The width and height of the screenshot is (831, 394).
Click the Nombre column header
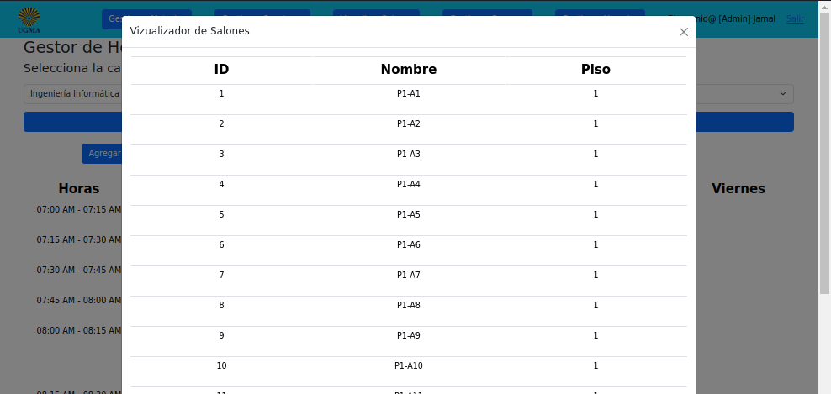pos(409,70)
